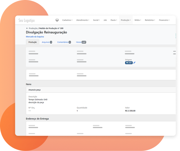Click the PR 333 origin badge

pyautogui.click(x=129, y=63)
